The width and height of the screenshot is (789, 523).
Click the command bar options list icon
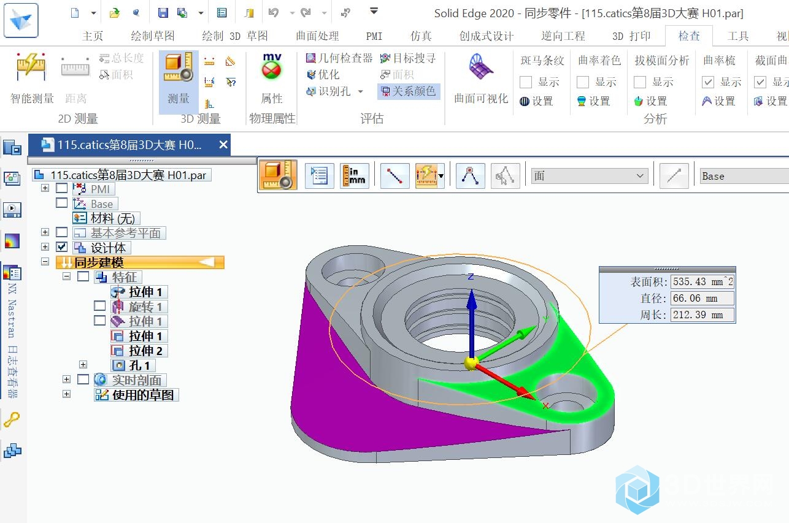(x=319, y=176)
